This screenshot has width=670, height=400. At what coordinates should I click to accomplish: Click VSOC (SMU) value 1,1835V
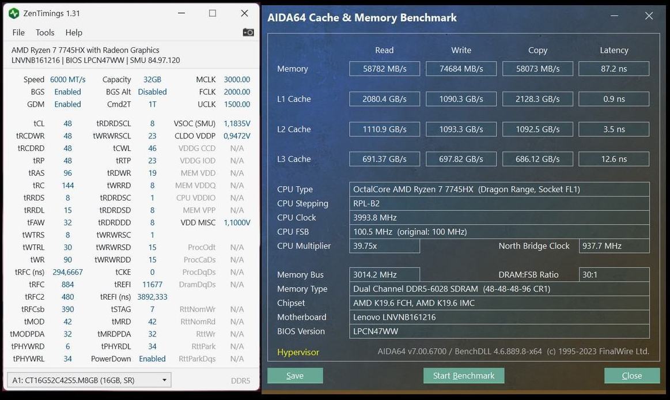pos(237,123)
